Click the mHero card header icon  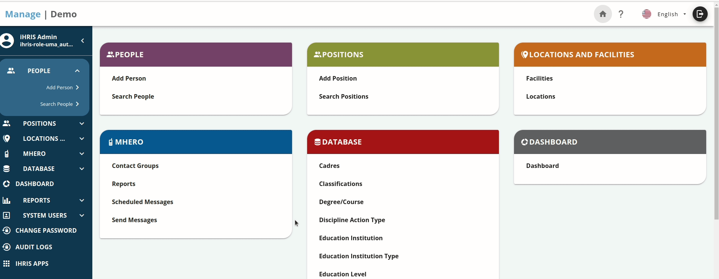tap(110, 142)
